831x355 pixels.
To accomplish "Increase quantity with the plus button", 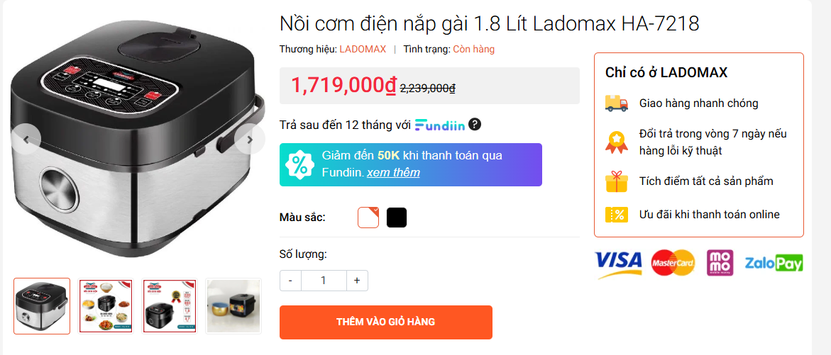I will (x=357, y=281).
